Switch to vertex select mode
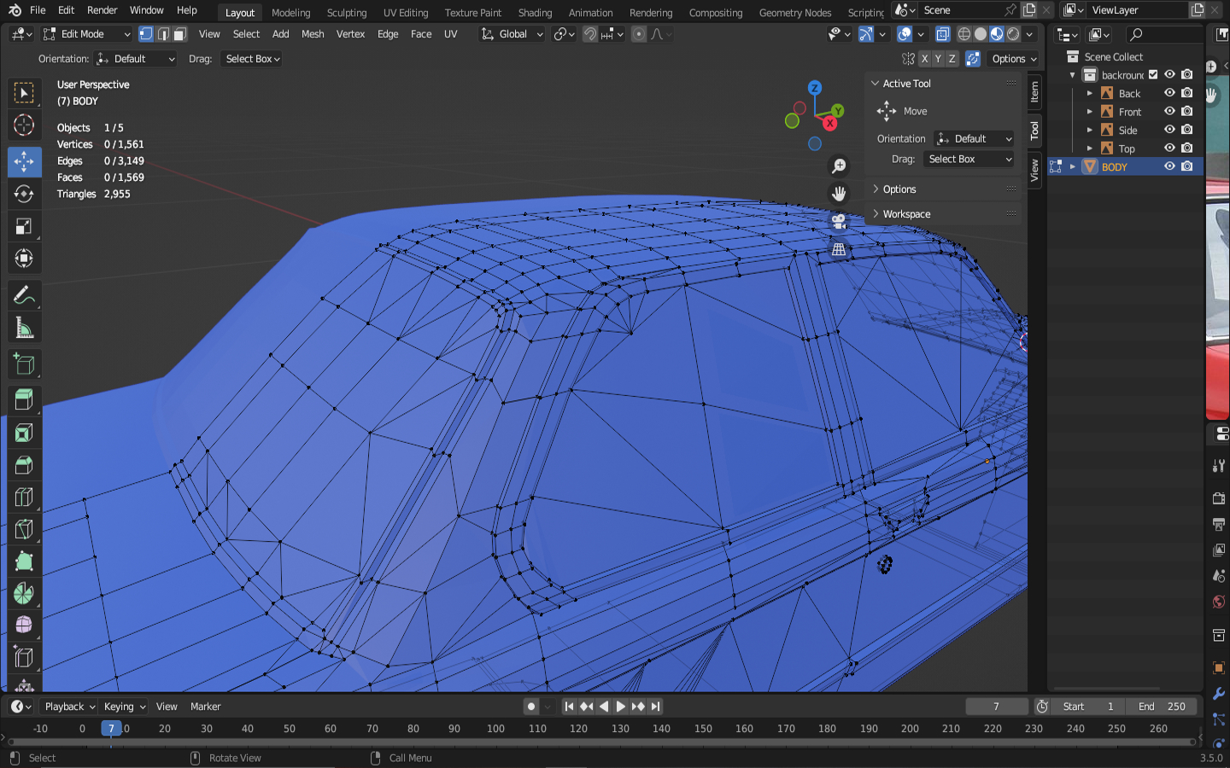Viewport: 1230px width, 768px height. point(146,34)
